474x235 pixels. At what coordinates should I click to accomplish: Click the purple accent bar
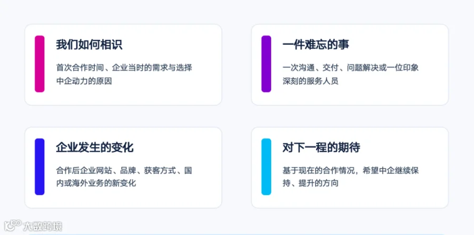click(266, 64)
